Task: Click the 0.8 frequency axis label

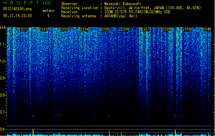Action: pos(3,95)
